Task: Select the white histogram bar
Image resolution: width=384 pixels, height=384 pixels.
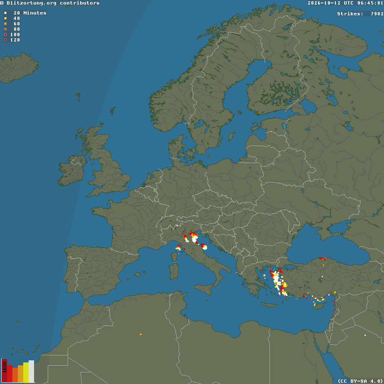Action: click(32, 371)
